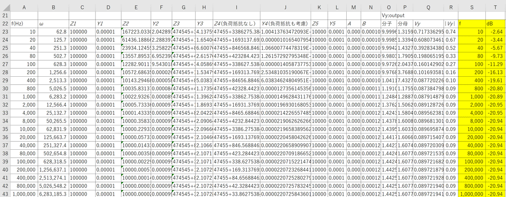Click the '|Vy|' header cell
506x197 pixels.
(451, 24)
